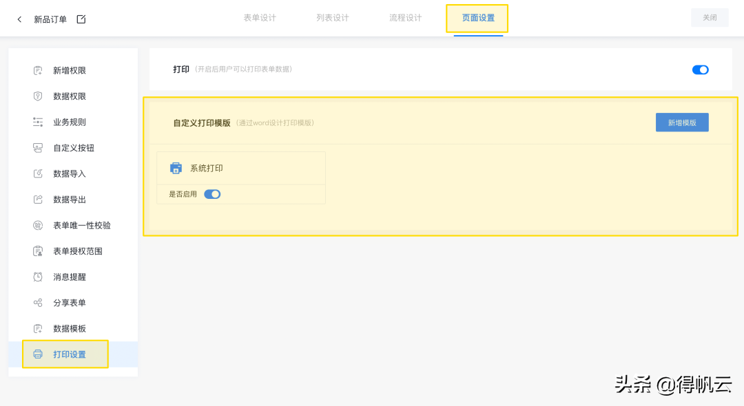This screenshot has height=406, width=744.
Task: Click the blue 系统打印 printer icon
Action: pyautogui.click(x=176, y=168)
